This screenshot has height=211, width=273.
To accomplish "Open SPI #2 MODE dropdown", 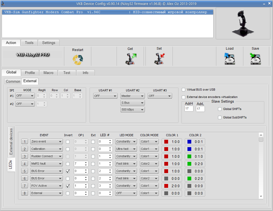I will (25, 104).
